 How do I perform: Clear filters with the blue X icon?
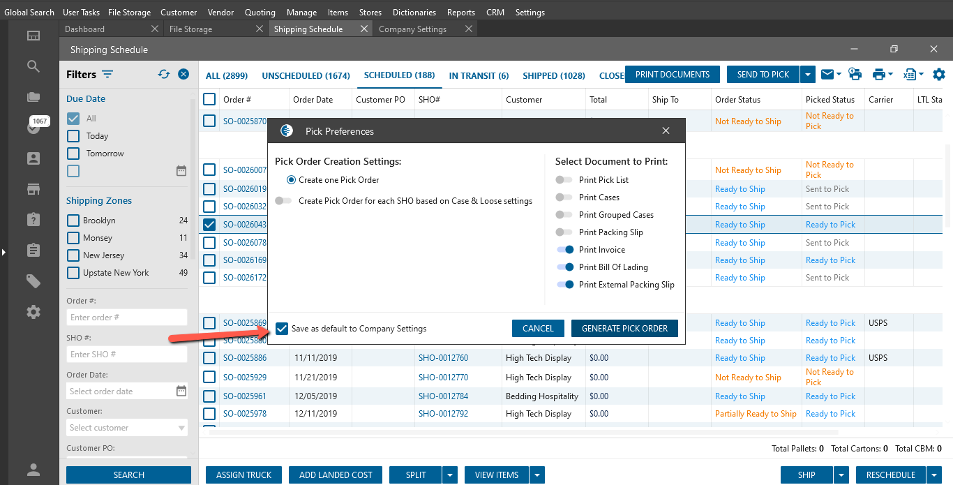click(183, 75)
